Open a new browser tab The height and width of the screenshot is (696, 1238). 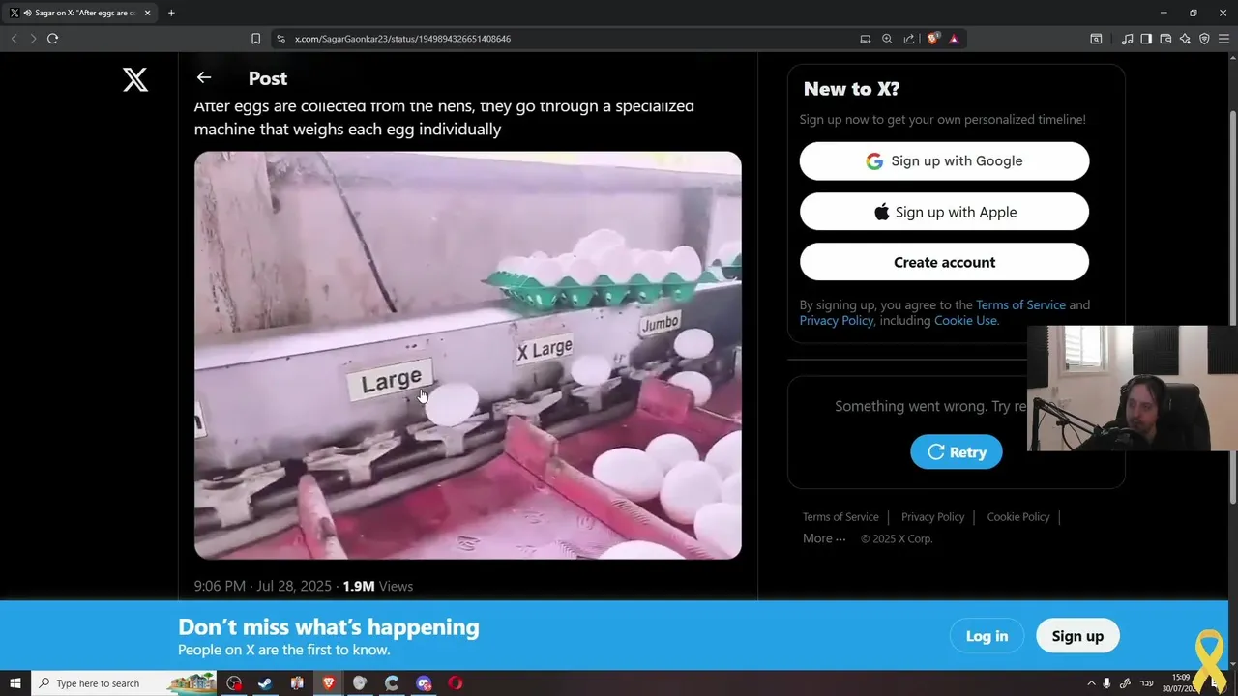click(x=171, y=13)
